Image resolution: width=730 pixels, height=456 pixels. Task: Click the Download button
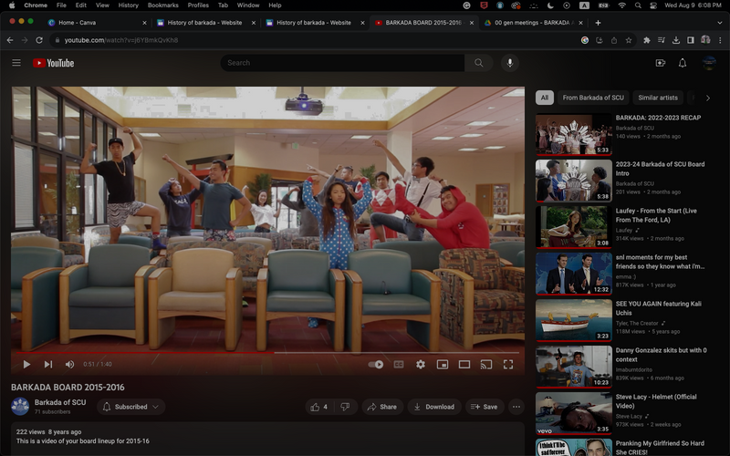[x=433, y=407]
